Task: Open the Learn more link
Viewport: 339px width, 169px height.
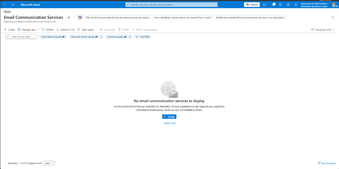Action: pyautogui.click(x=170, y=123)
